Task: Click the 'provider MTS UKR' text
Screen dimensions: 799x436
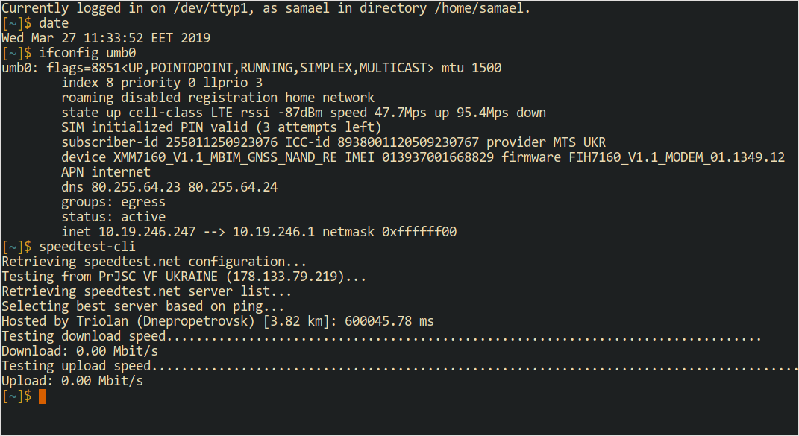Action: coord(546,142)
